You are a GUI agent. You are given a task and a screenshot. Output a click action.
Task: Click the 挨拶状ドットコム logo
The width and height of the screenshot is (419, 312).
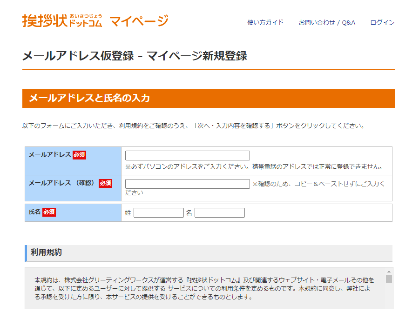point(62,21)
